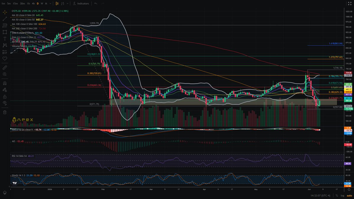Select the trend line drawing tool
Screen dimensions: 354x199
pyautogui.click(x=4, y=19)
